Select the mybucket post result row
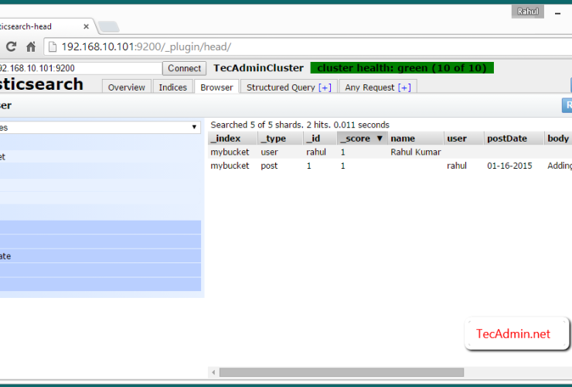Screen dimensions: 572x387 tap(269, 166)
